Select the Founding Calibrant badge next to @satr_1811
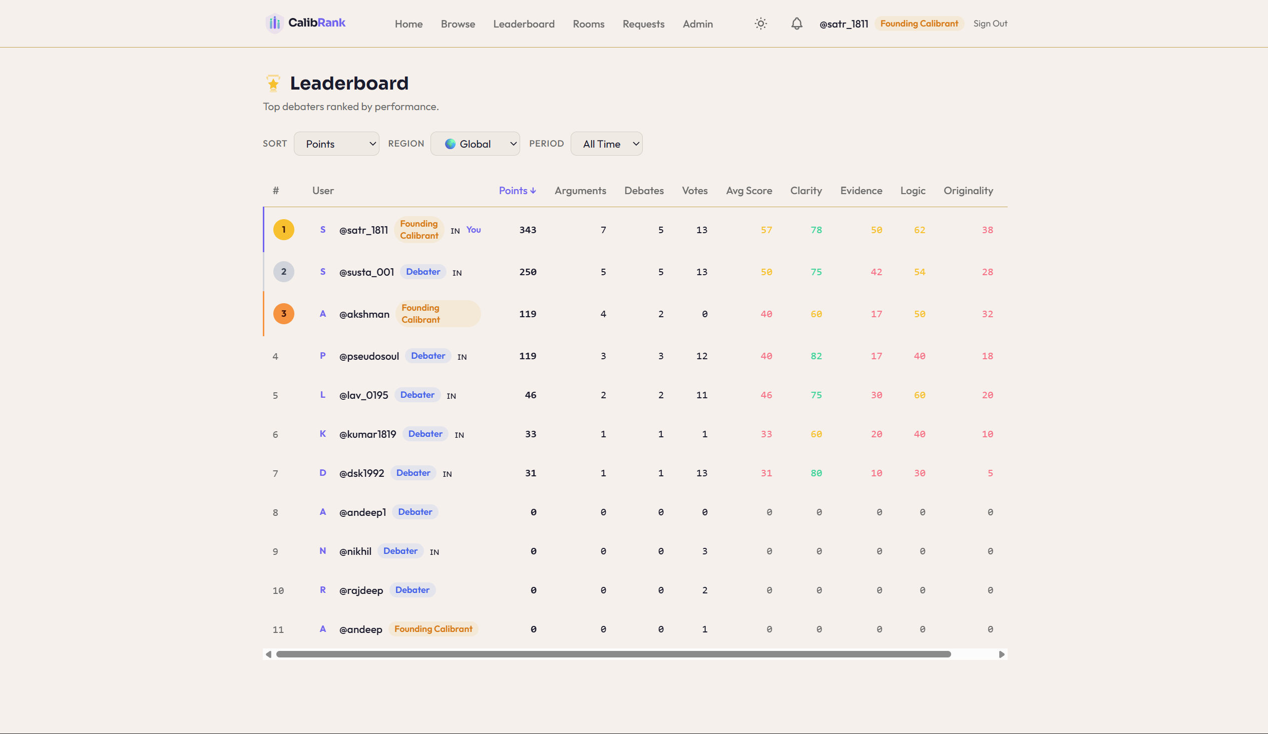This screenshot has height=734, width=1268. pos(418,230)
